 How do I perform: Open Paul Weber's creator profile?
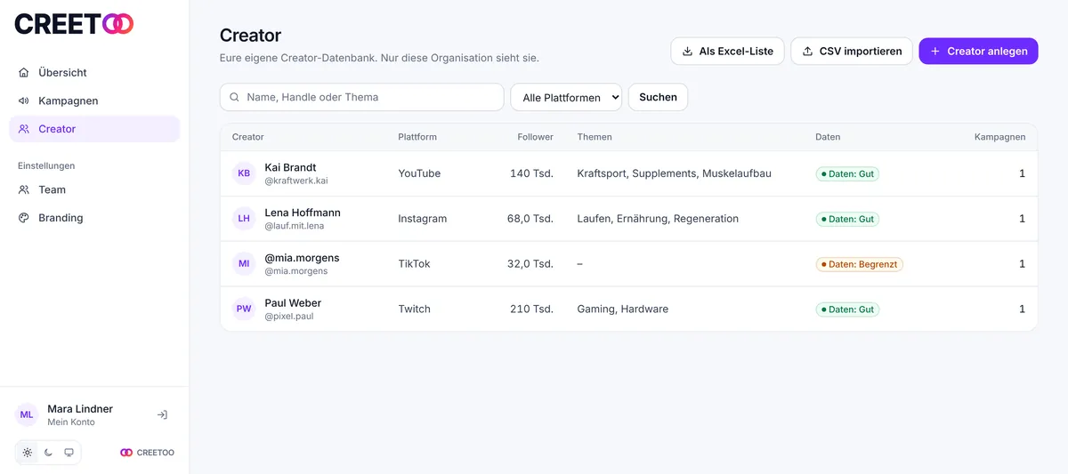[x=293, y=303]
